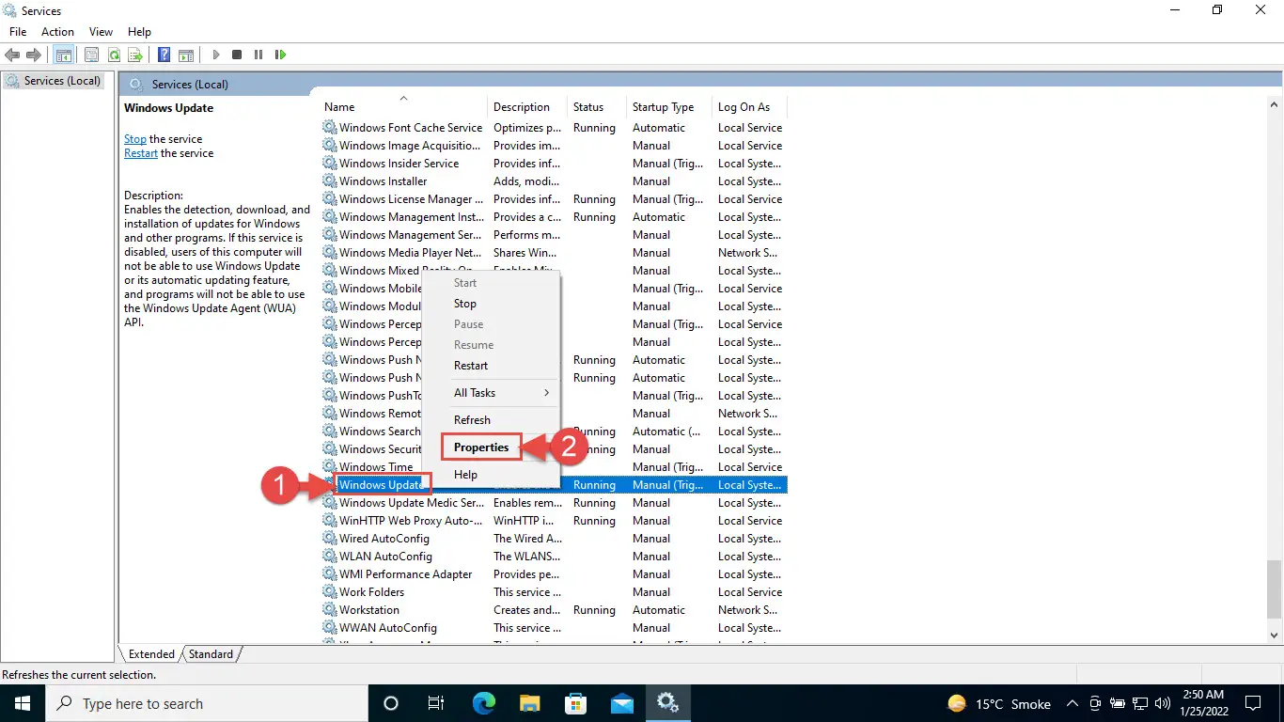Open the Action menu

coord(57,32)
